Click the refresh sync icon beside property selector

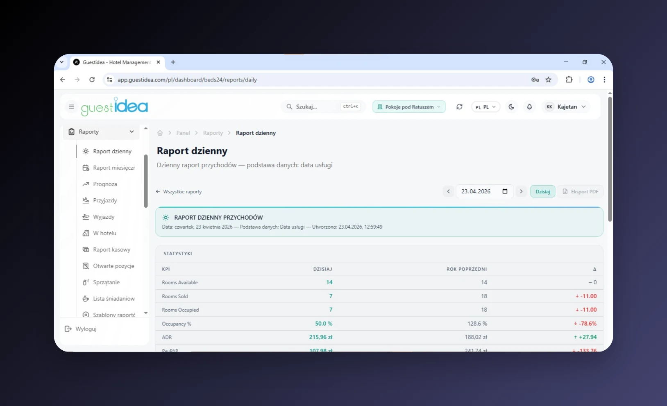pos(459,107)
